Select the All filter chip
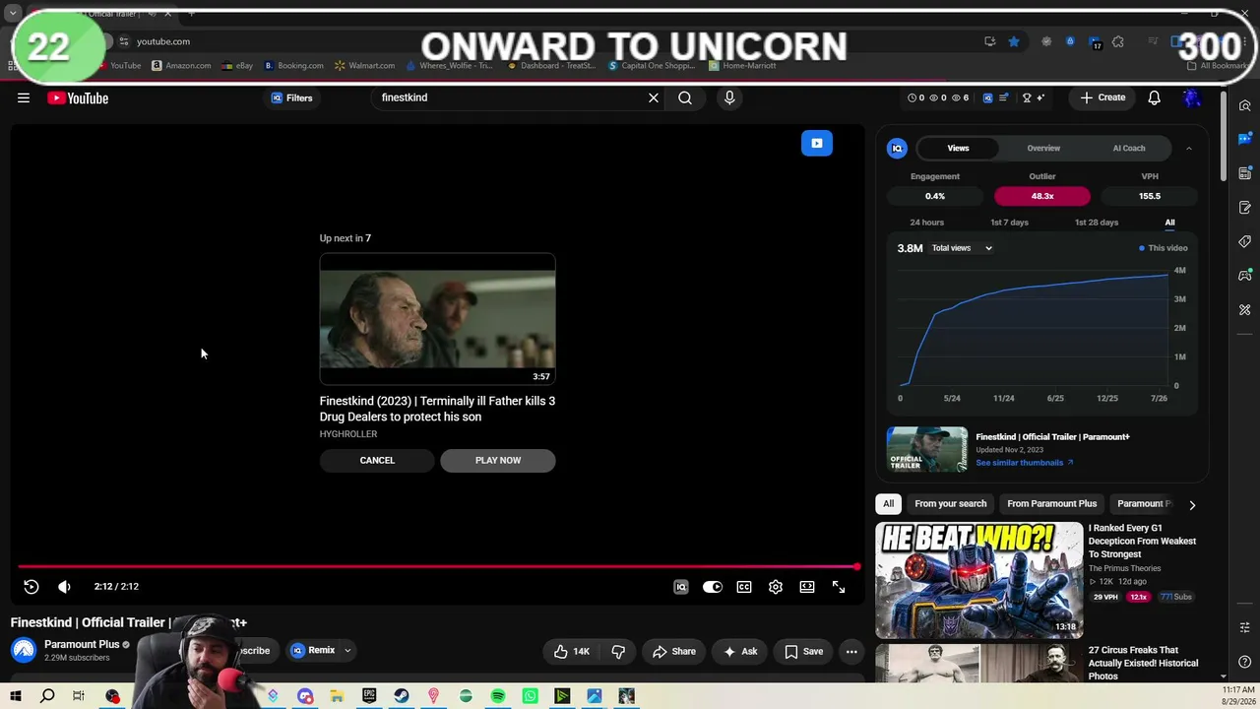The image size is (1260, 709). point(888,504)
